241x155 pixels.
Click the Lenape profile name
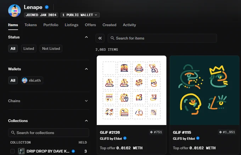click(x=33, y=7)
